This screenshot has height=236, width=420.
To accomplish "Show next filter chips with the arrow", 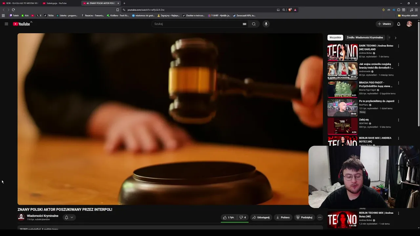I will (395, 38).
